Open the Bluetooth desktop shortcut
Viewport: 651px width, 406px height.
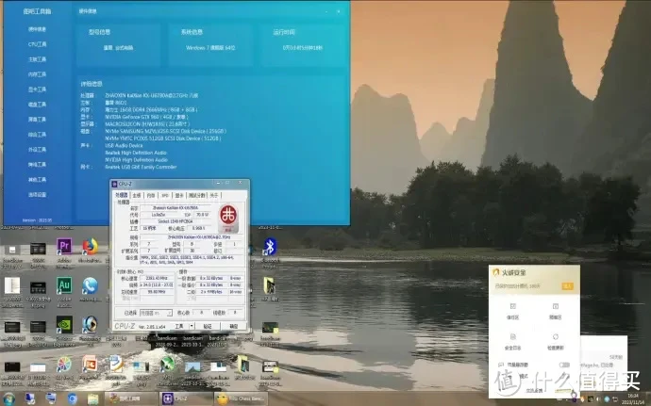click(270, 247)
